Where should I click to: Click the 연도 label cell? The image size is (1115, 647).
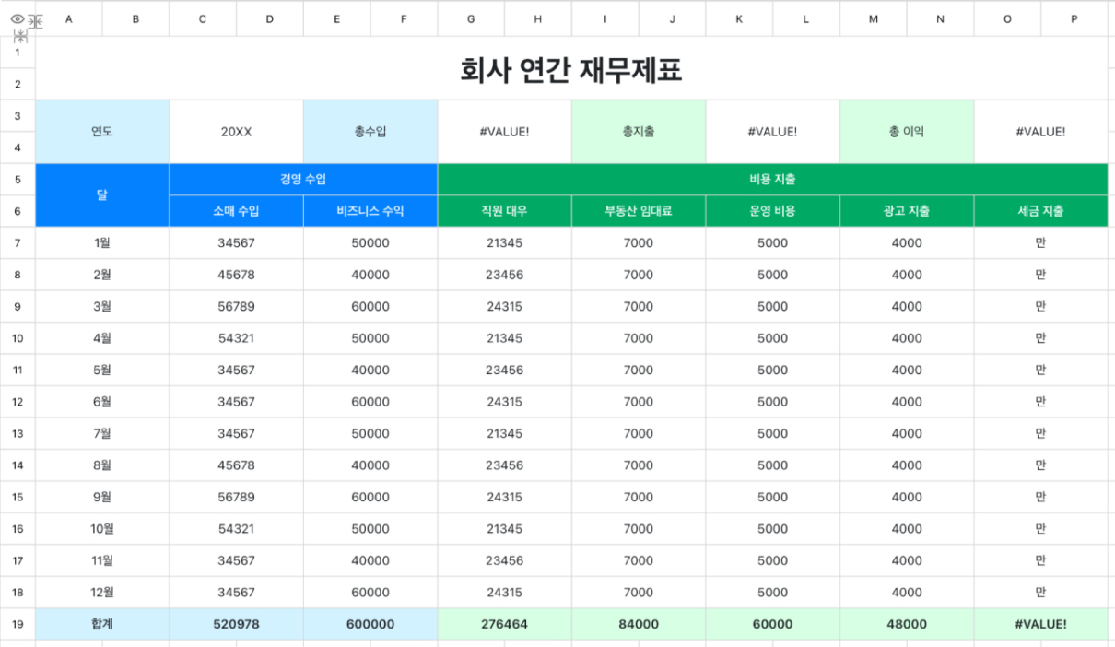pyautogui.click(x=102, y=132)
